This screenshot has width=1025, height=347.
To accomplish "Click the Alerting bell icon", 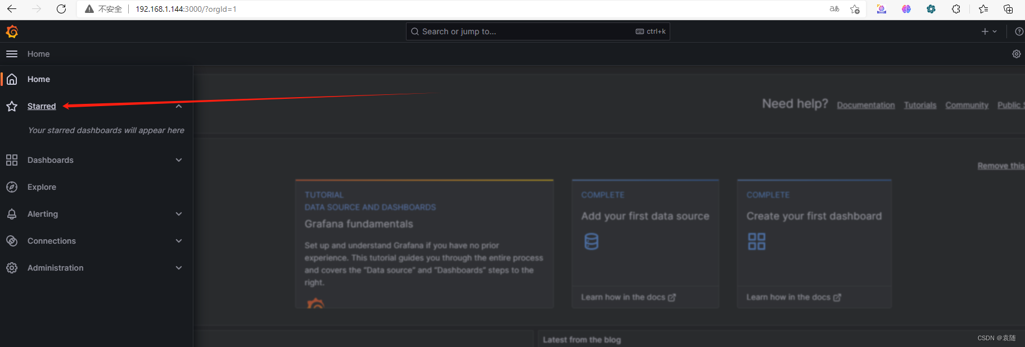I will point(12,214).
